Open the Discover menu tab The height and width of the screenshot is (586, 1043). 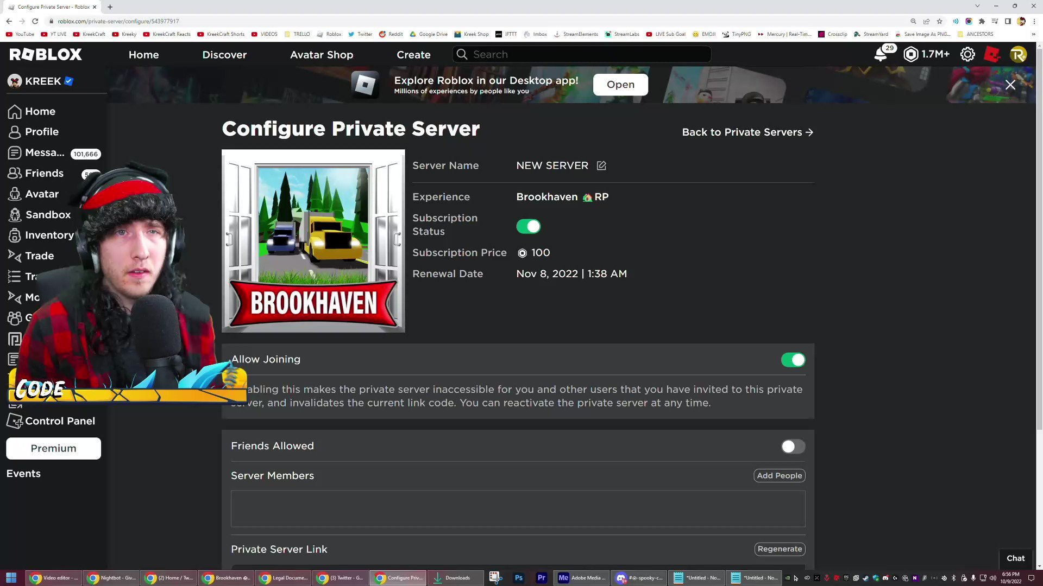[224, 54]
